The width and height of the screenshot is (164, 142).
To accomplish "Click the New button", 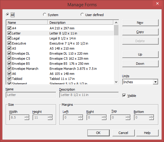I will 140,23.
